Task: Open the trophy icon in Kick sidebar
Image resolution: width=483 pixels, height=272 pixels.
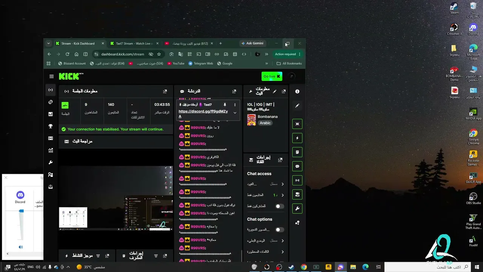Action: point(51,126)
